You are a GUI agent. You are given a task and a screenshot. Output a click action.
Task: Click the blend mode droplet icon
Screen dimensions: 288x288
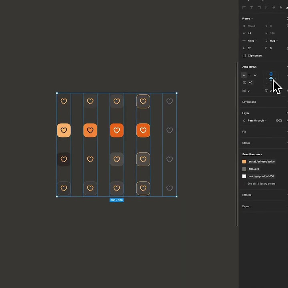(x=244, y=121)
